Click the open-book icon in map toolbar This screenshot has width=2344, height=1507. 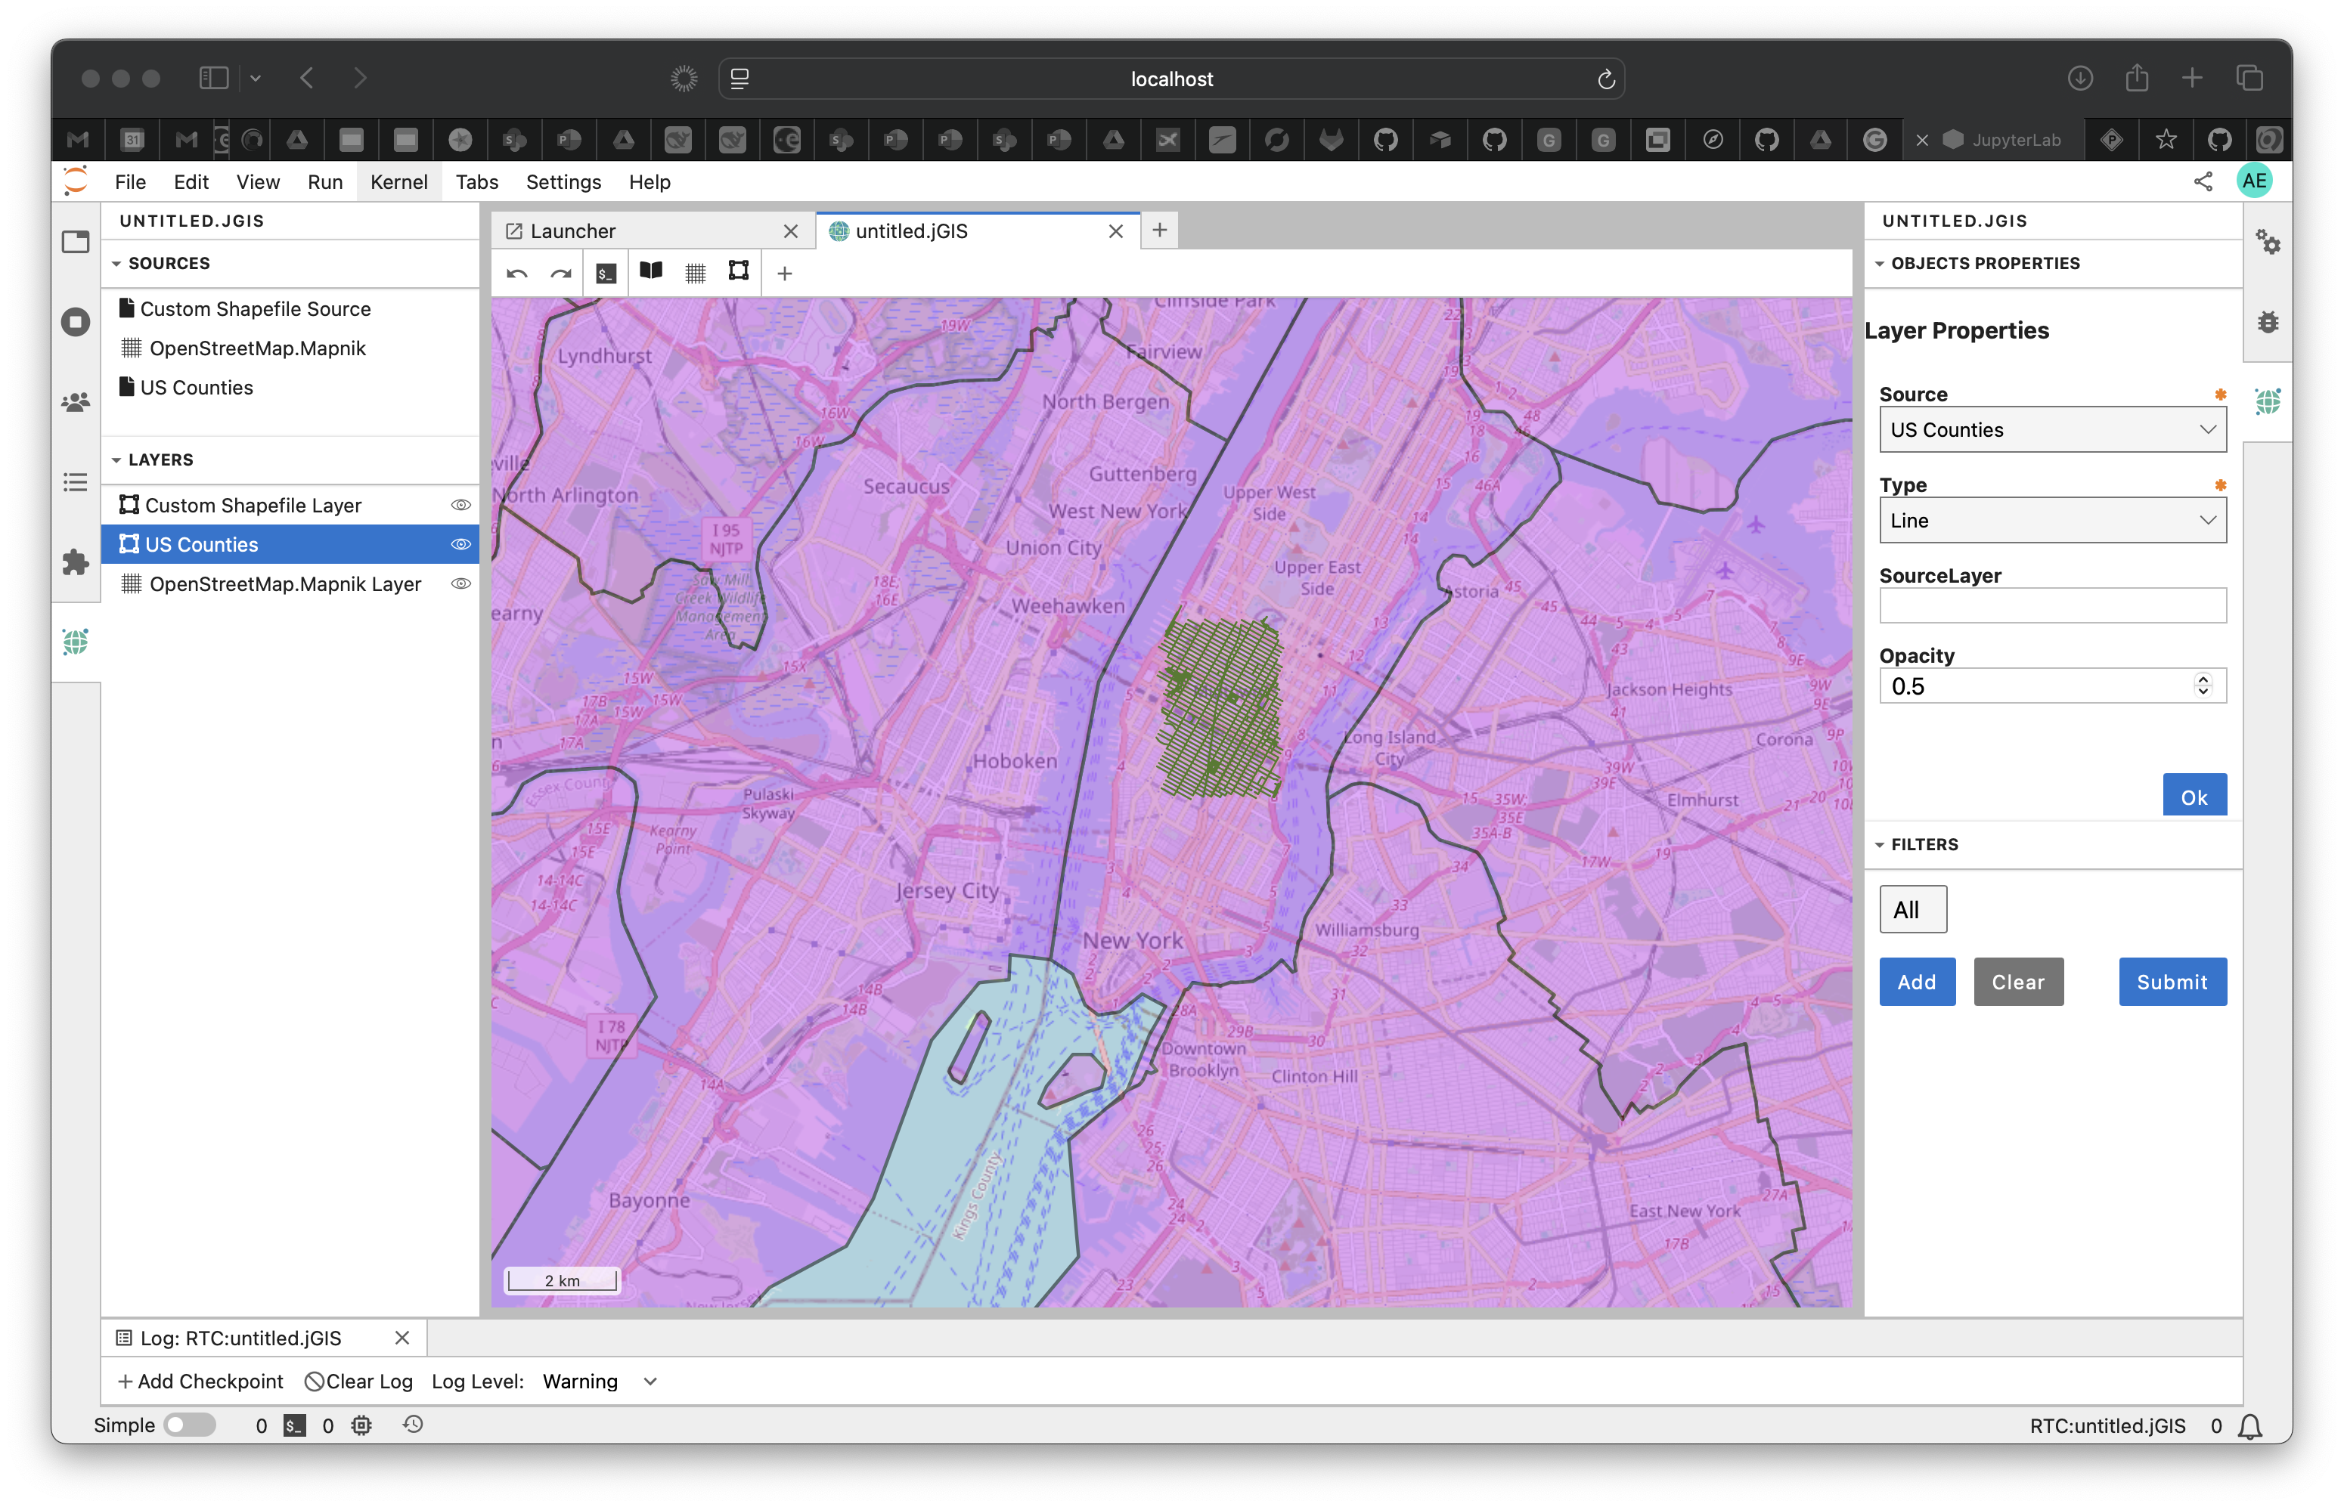651,272
